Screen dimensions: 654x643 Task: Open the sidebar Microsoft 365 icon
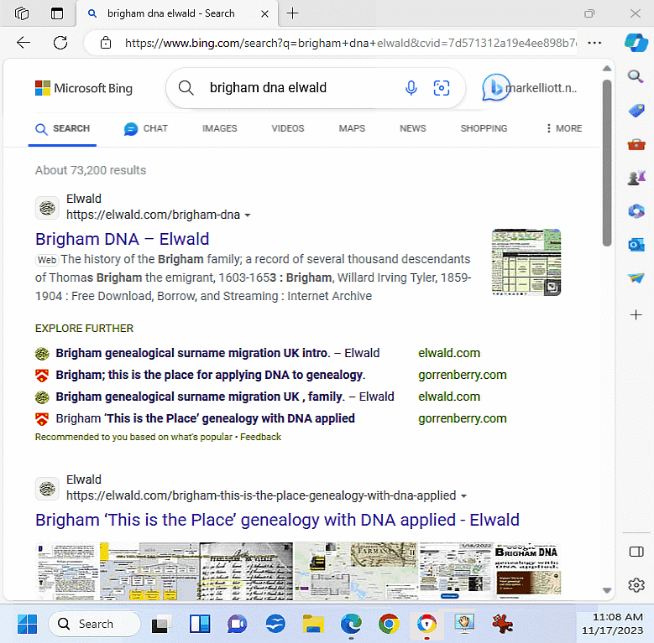point(636,211)
